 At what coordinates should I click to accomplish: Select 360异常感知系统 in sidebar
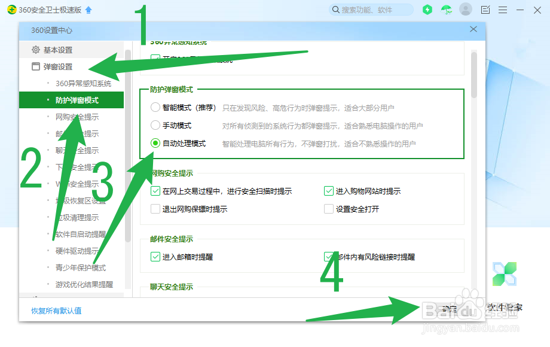[71, 83]
